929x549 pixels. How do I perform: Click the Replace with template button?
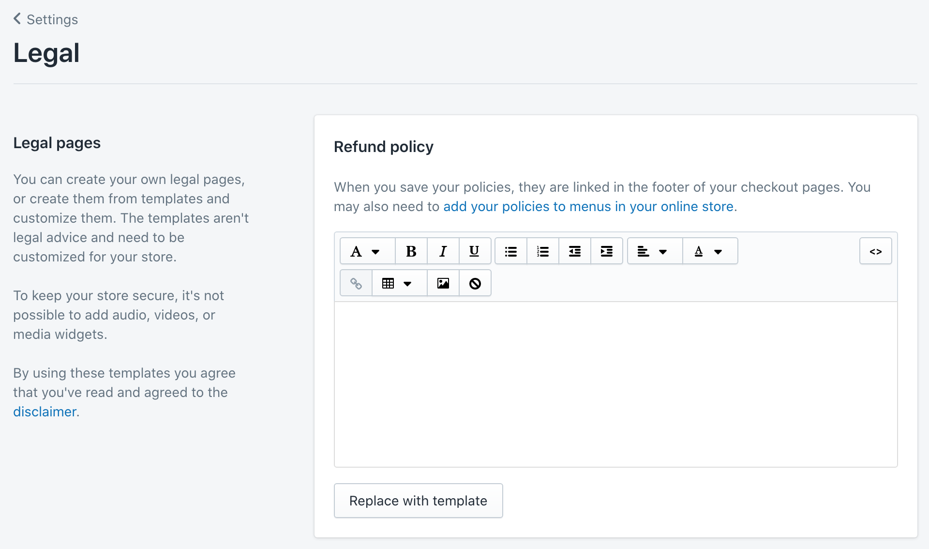click(418, 501)
